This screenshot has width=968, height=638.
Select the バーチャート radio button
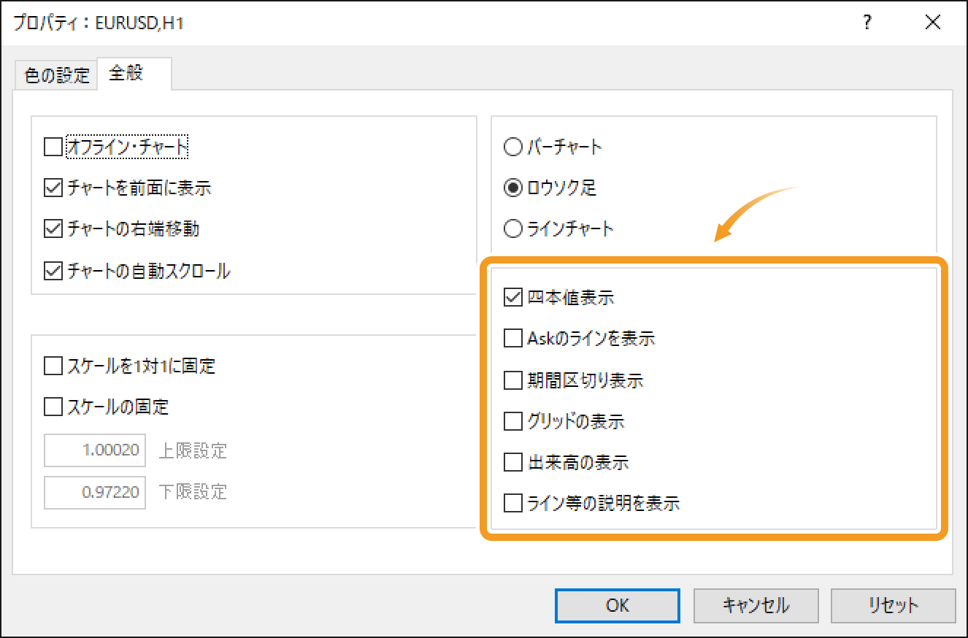(514, 147)
